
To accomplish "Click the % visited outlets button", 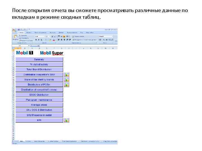I will [39, 64].
